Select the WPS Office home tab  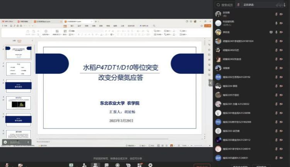9,22
